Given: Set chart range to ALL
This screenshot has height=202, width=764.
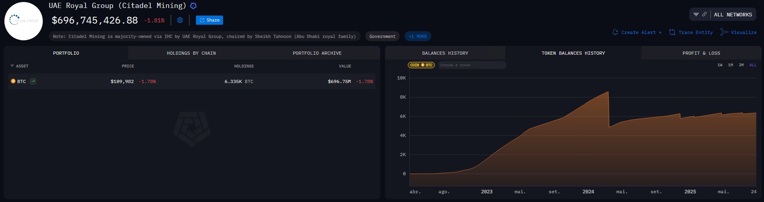Looking at the screenshot, I should (x=753, y=65).
